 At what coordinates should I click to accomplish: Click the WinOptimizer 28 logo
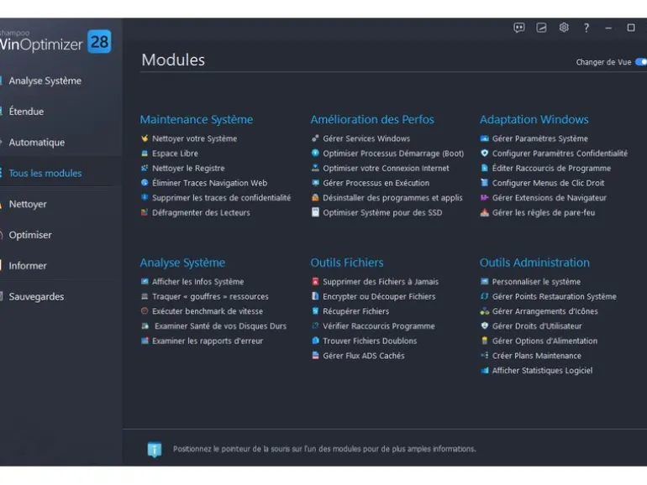tap(55, 42)
